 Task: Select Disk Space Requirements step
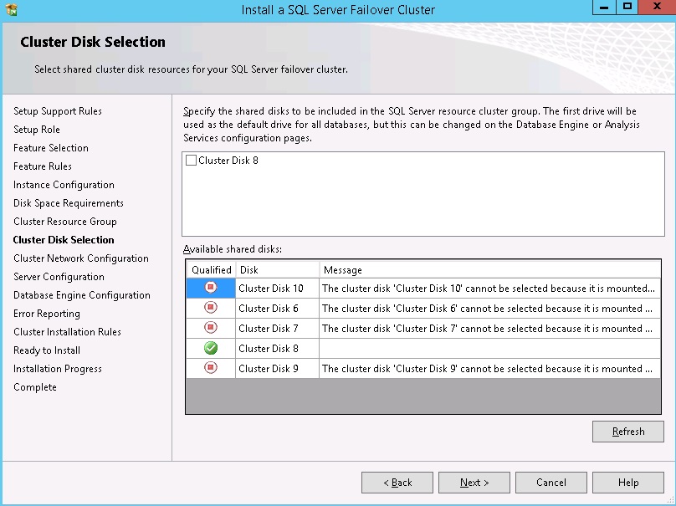click(69, 203)
